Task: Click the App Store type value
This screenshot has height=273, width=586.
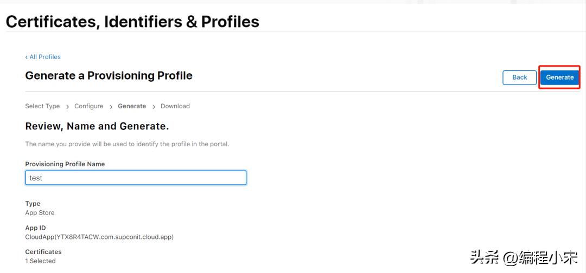Action: 40,213
